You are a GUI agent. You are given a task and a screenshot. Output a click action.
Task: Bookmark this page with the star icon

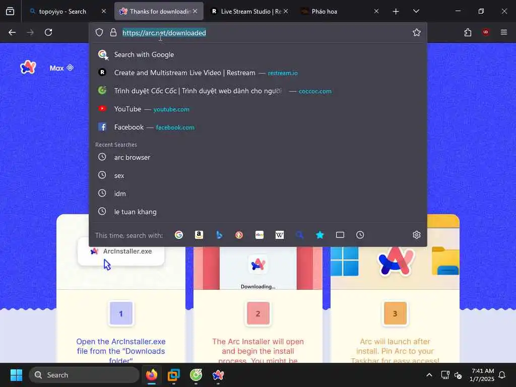pyautogui.click(x=417, y=32)
